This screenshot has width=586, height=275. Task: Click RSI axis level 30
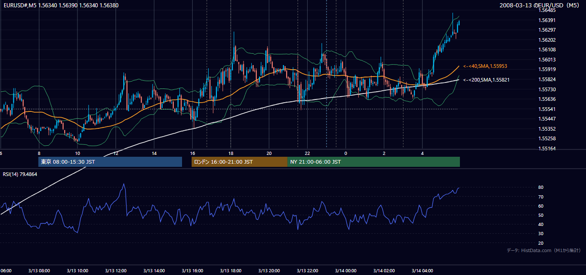tap(541, 234)
